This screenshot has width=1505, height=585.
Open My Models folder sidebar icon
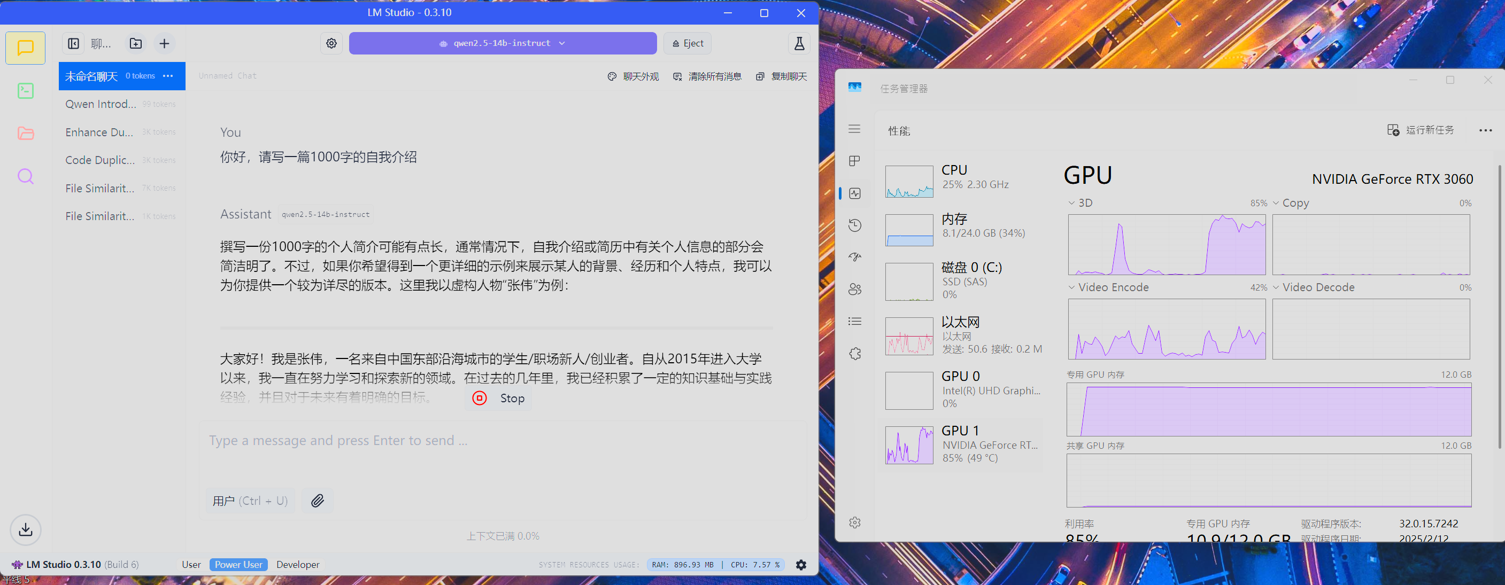coord(25,133)
